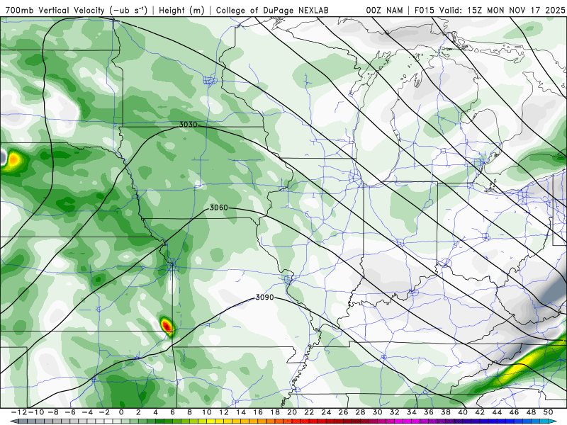This screenshot has height=425, width=567.
Task: Click the "F015" forecast hour text
Action: pyautogui.click(x=424, y=10)
